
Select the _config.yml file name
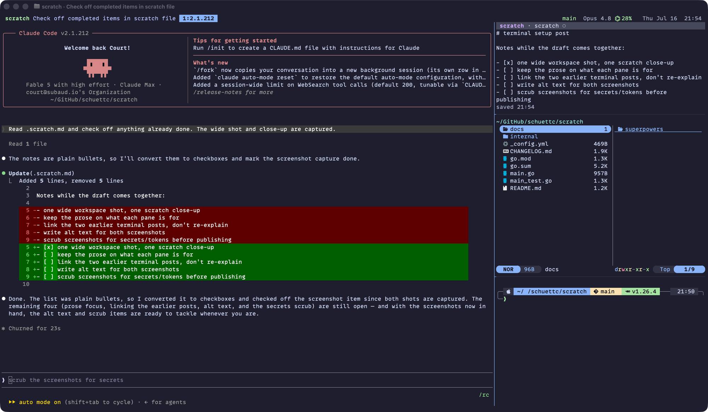coord(529,144)
